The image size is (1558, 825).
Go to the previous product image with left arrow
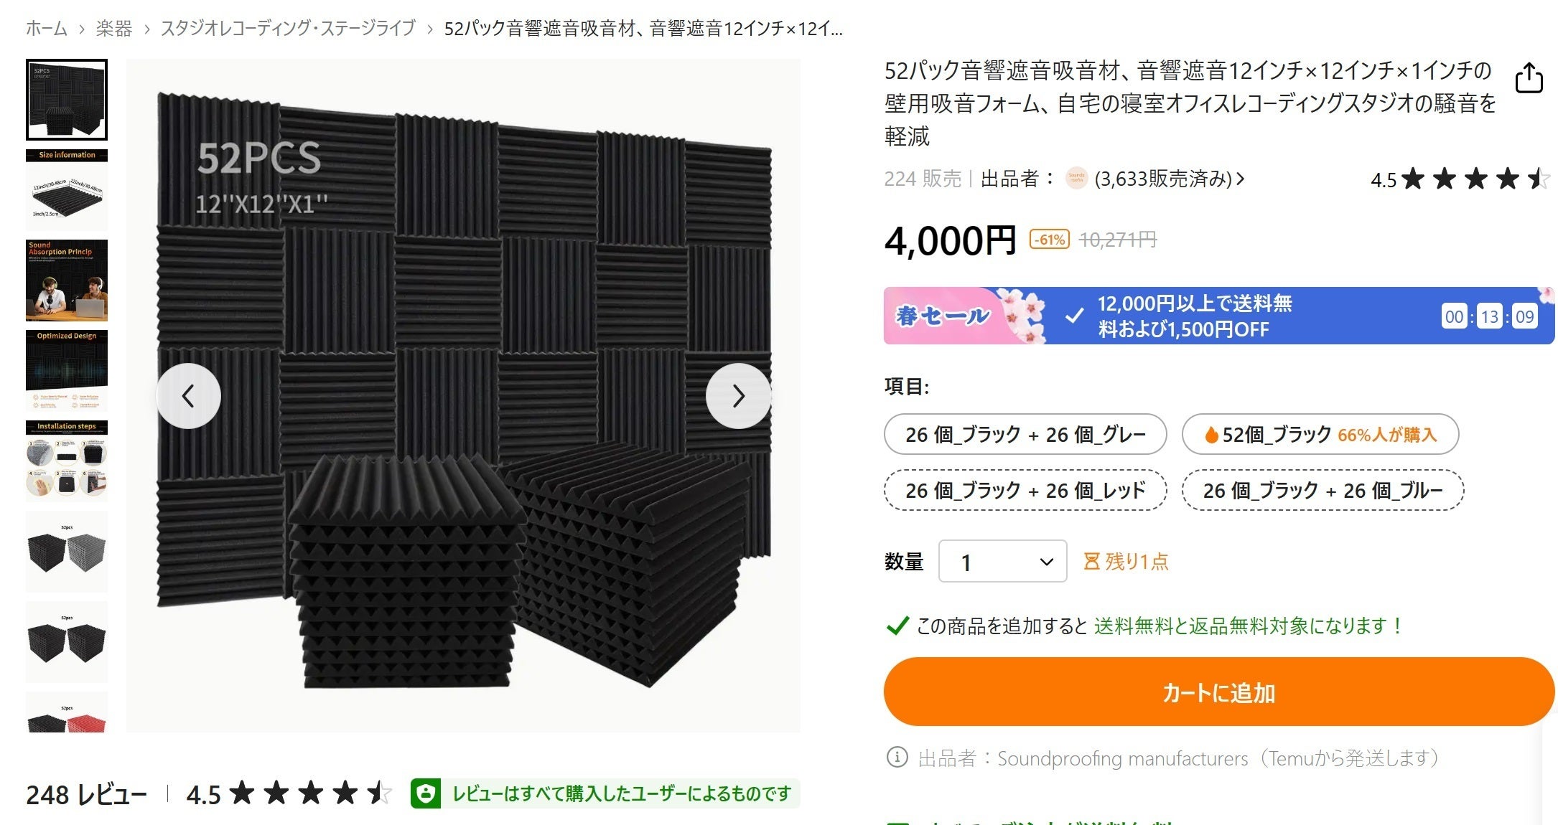(x=188, y=396)
